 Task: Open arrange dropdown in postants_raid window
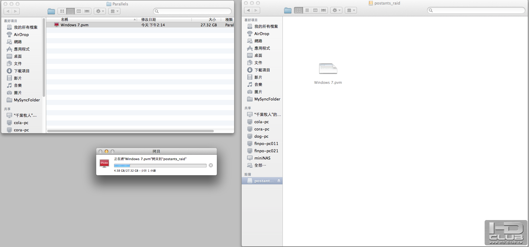[351, 10]
